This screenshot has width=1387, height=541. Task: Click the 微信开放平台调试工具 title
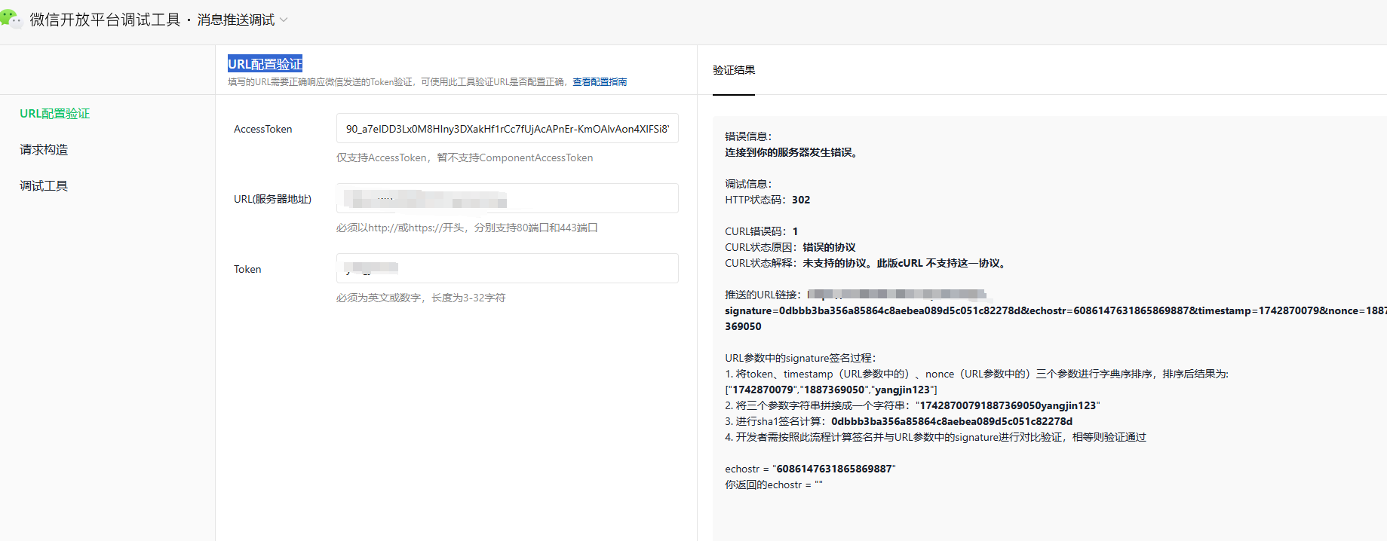105,20
